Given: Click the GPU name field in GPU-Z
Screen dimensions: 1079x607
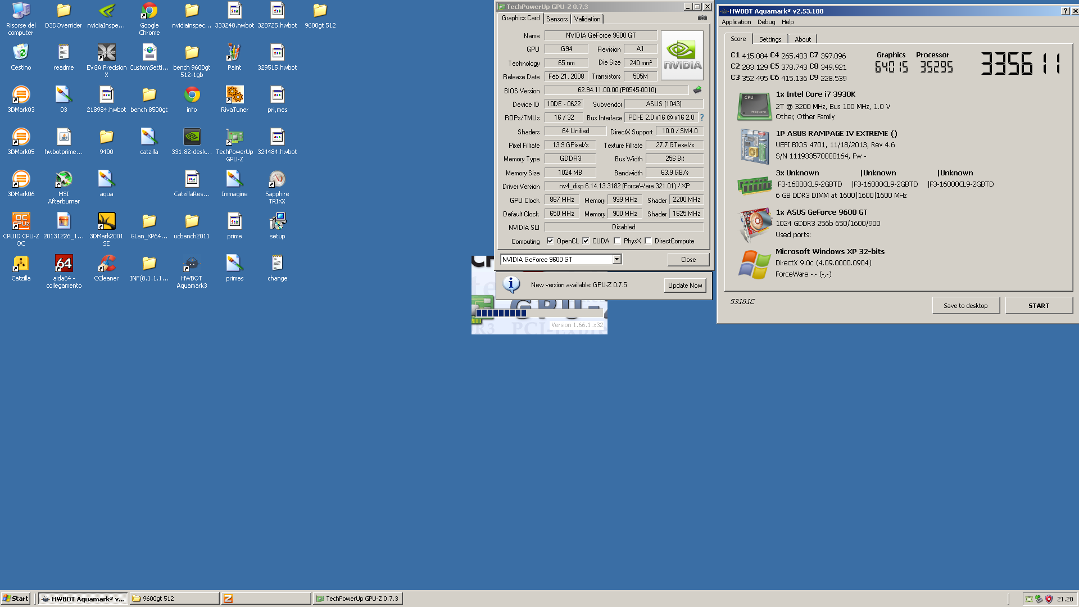Looking at the screenshot, I should click(601, 35).
